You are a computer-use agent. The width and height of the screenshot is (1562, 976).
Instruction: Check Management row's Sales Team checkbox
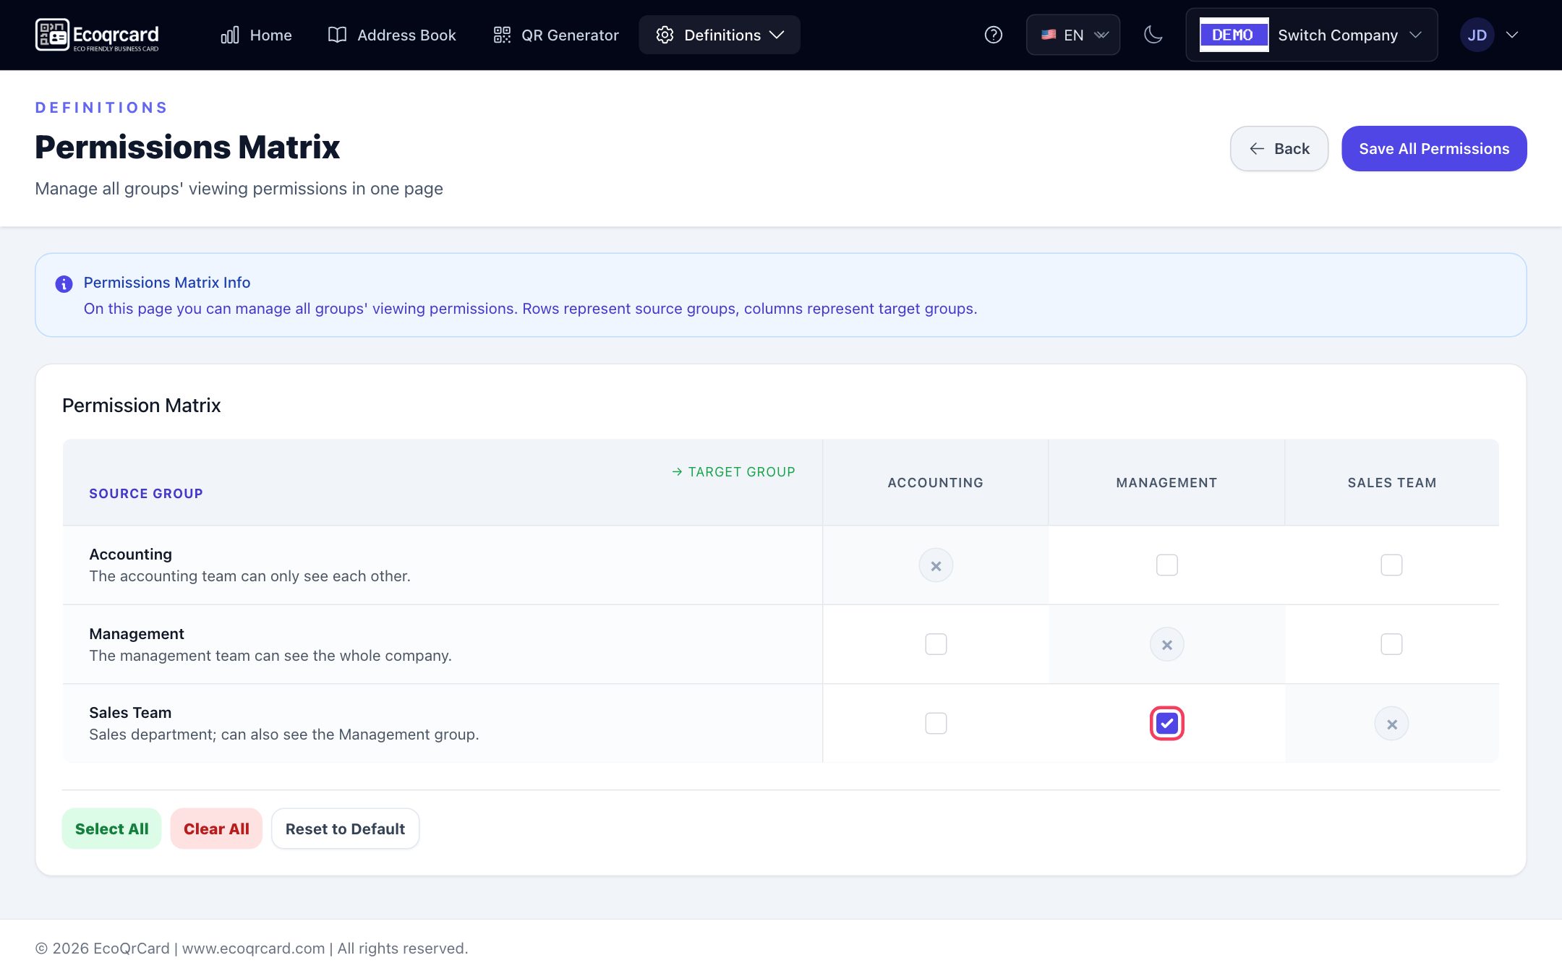1391,644
